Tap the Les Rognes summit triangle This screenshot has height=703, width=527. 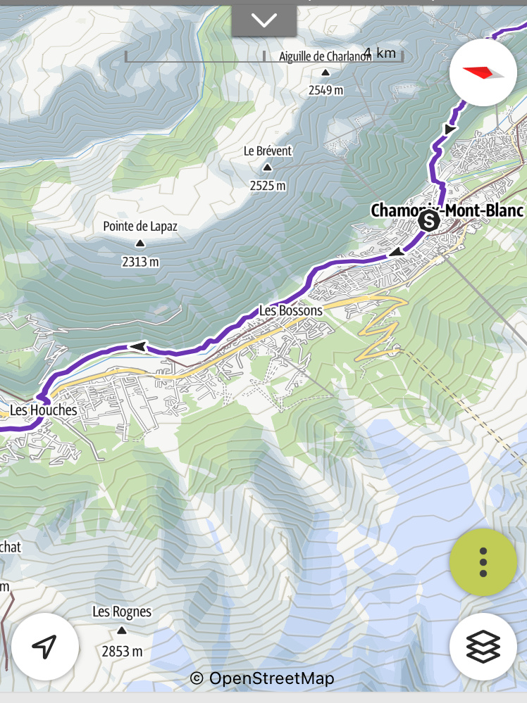(122, 631)
